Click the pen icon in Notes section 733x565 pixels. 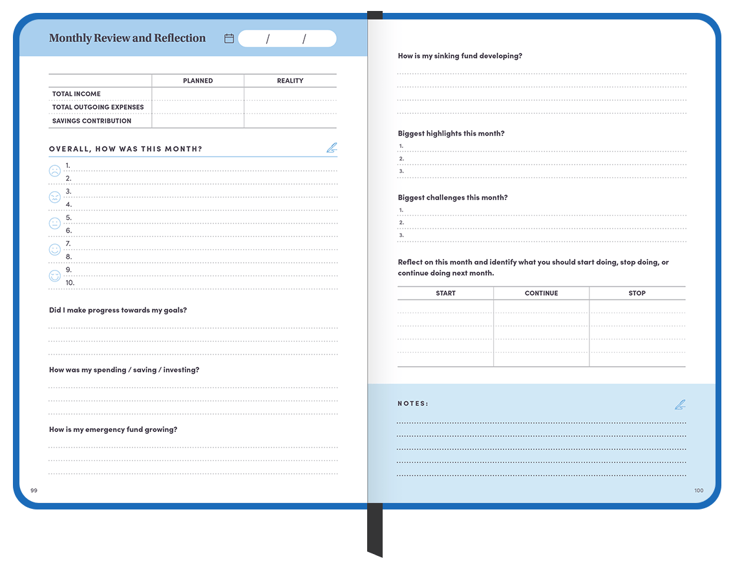(x=679, y=405)
